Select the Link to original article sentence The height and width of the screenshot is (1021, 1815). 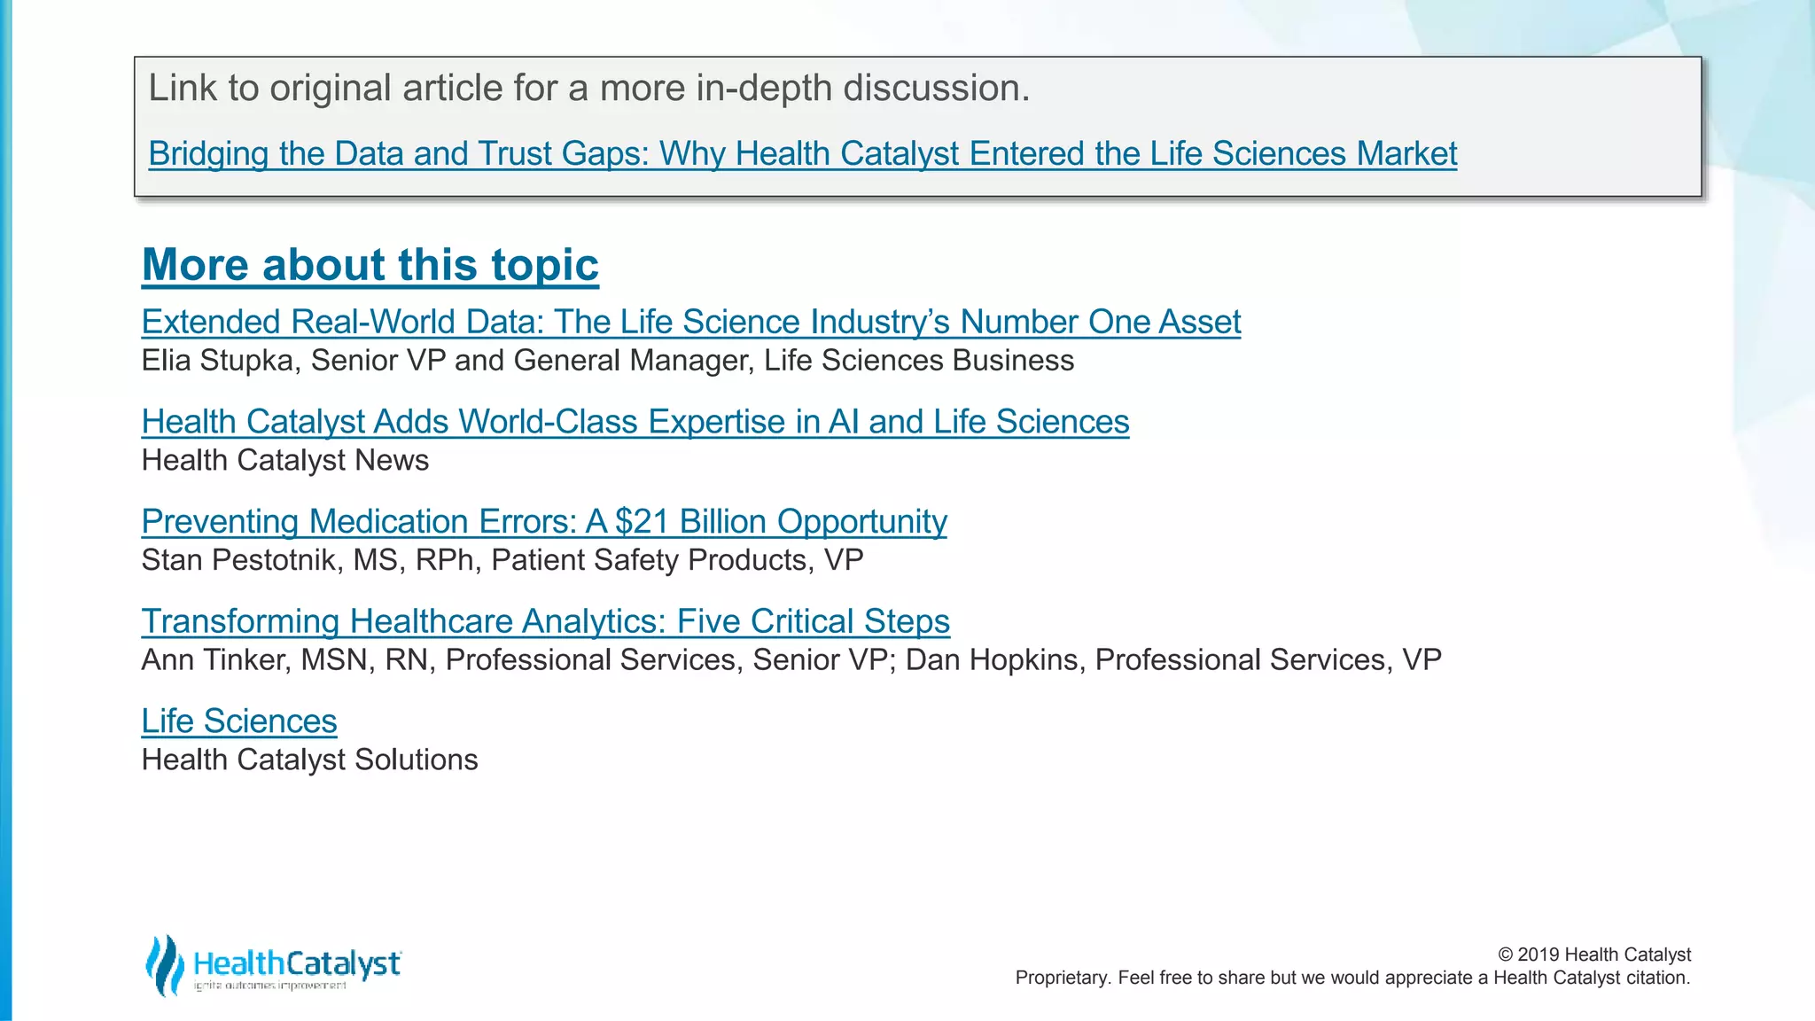589,88
